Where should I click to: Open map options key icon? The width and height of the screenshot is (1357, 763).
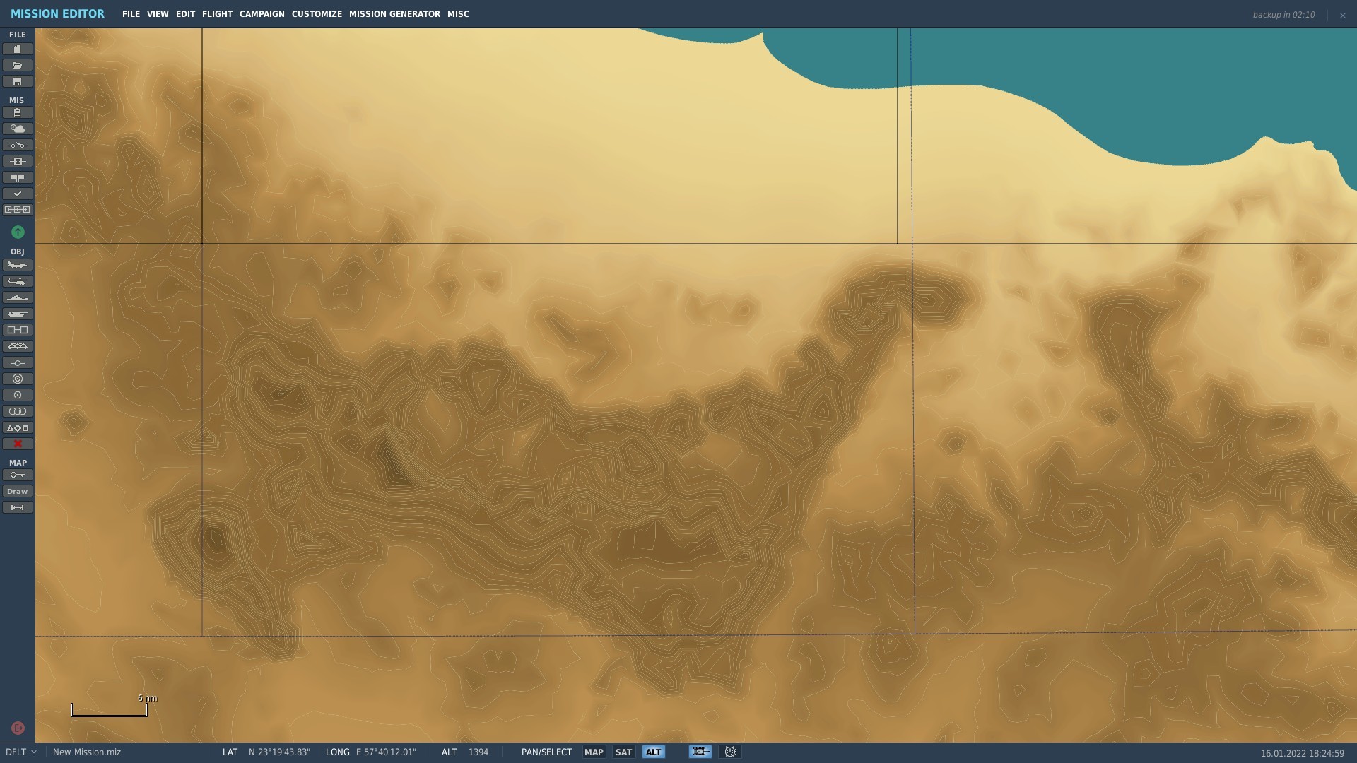pyautogui.click(x=18, y=475)
